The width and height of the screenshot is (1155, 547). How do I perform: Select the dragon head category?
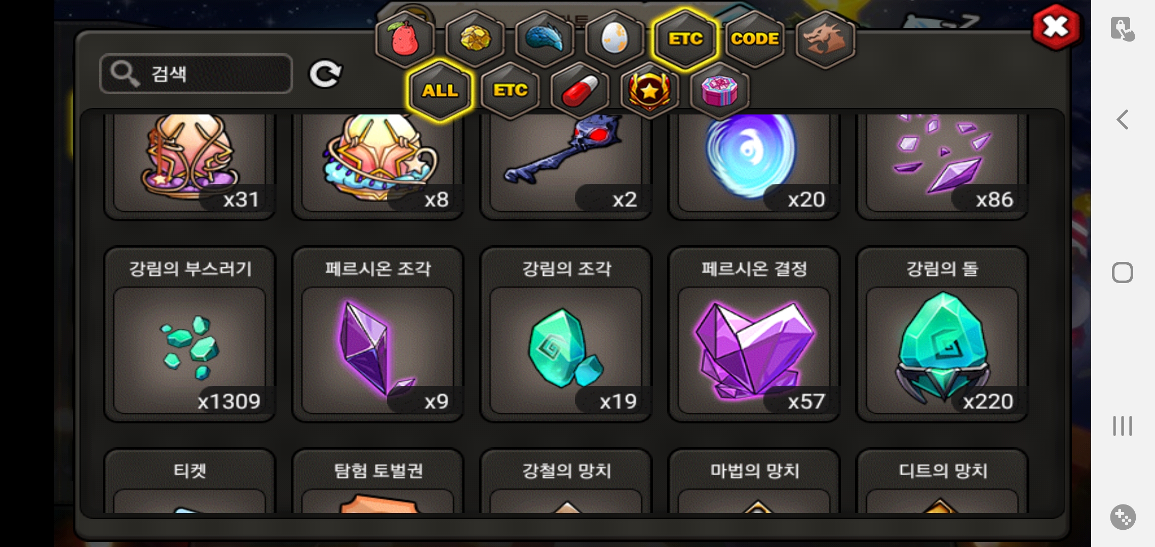click(825, 38)
